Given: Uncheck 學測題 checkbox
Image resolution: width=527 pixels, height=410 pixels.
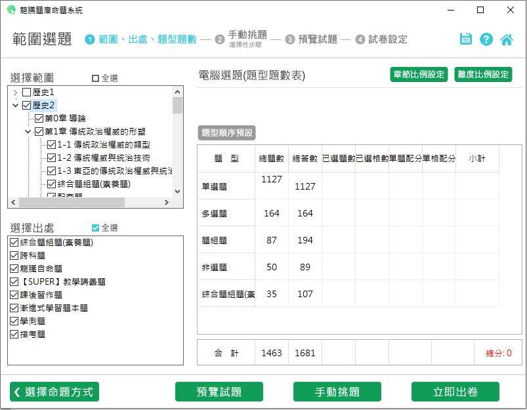Looking at the screenshot, I should click(x=14, y=321).
